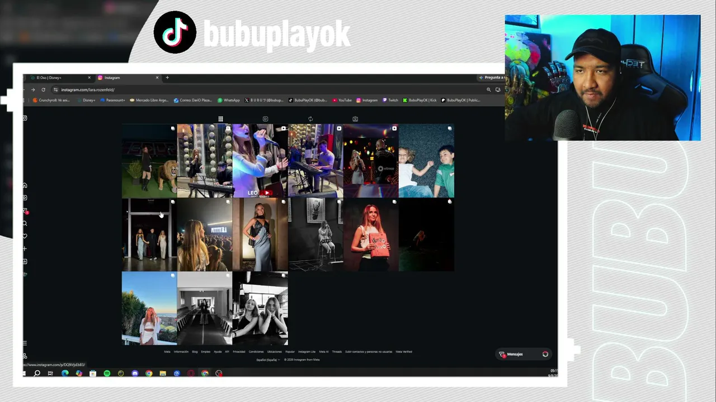Switch to the reposts tab on the profile

310,119
